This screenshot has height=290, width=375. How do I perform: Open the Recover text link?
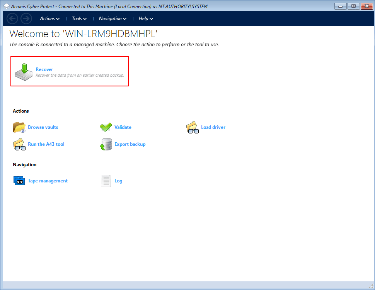pos(44,69)
